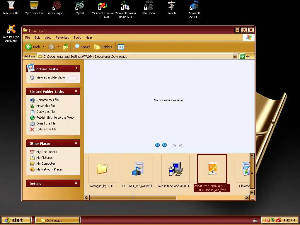Click the Downloads taskbar button
Screen dimensions: 300x225
coord(58,220)
